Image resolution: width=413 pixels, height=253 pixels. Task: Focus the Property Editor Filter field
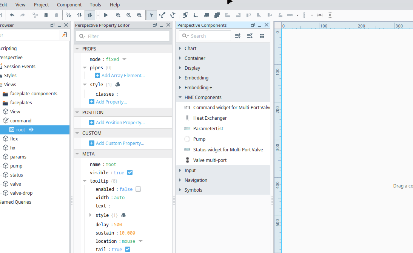tap(123, 36)
